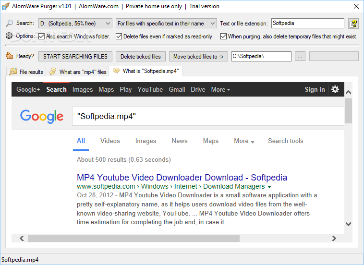Click the empty progress bar
Viewport: 364px width, 265px height.
click(x=334, y=56)
